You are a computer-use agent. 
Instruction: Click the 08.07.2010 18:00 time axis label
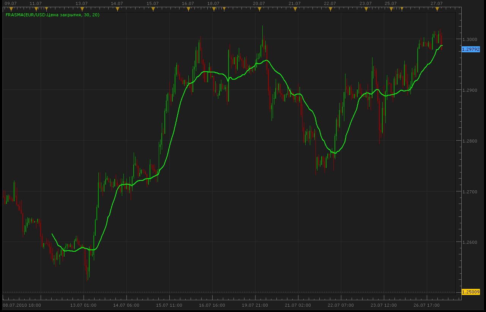(22, 305)
